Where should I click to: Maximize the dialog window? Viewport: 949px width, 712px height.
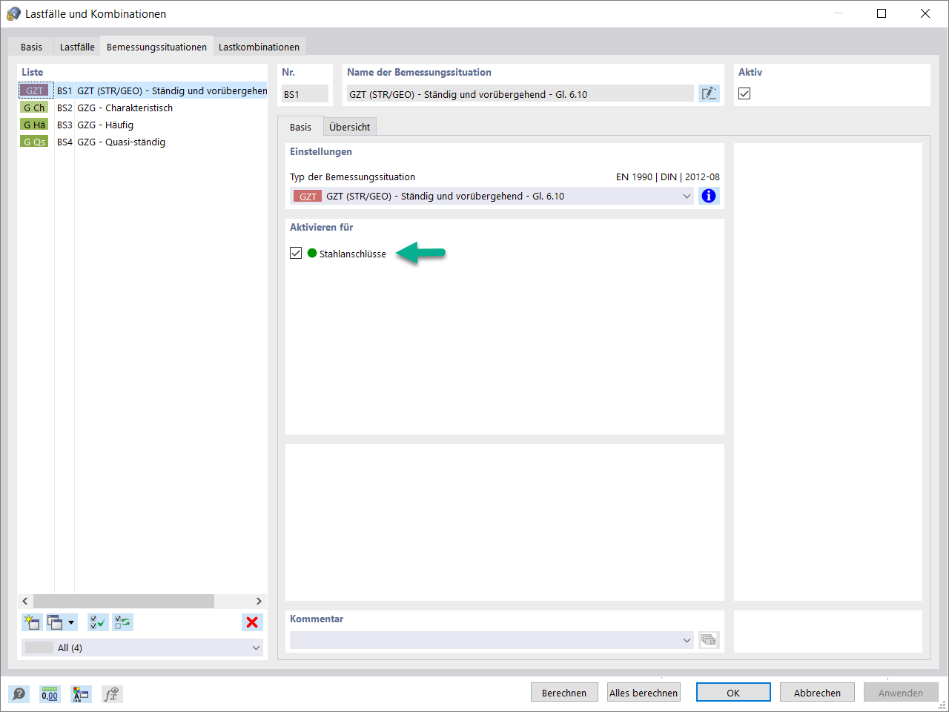[x=882, y=13]
